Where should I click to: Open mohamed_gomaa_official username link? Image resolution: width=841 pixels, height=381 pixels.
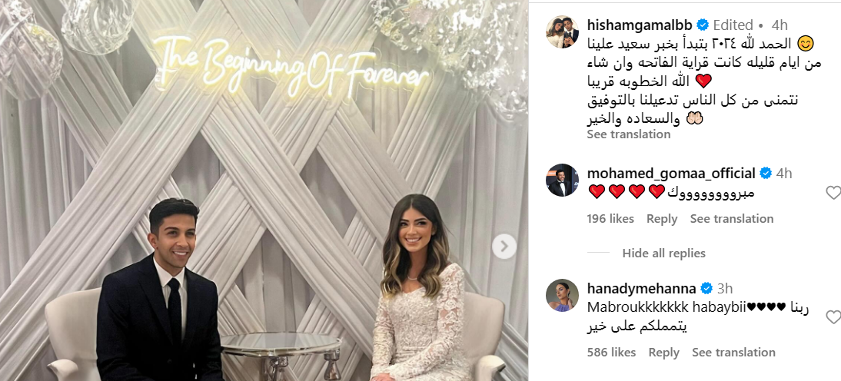[672, 173]
